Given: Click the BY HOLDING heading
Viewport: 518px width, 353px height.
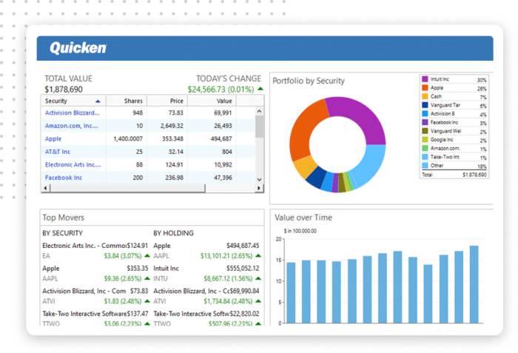Looking at the screenshot, I should [173, 233].
